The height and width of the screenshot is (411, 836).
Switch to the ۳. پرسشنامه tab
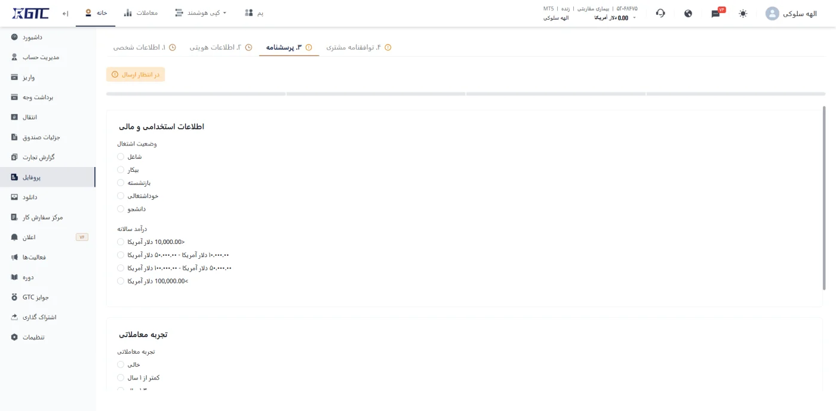click(x=289, y=47)
